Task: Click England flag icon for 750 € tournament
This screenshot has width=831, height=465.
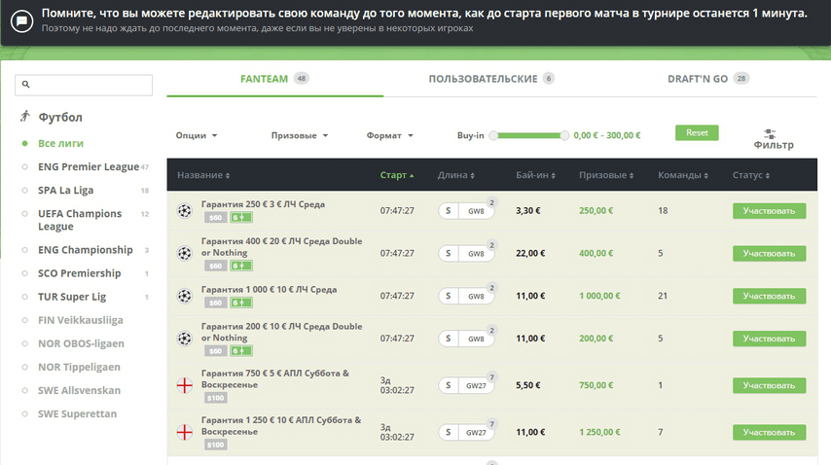Action: click(184, 386)
